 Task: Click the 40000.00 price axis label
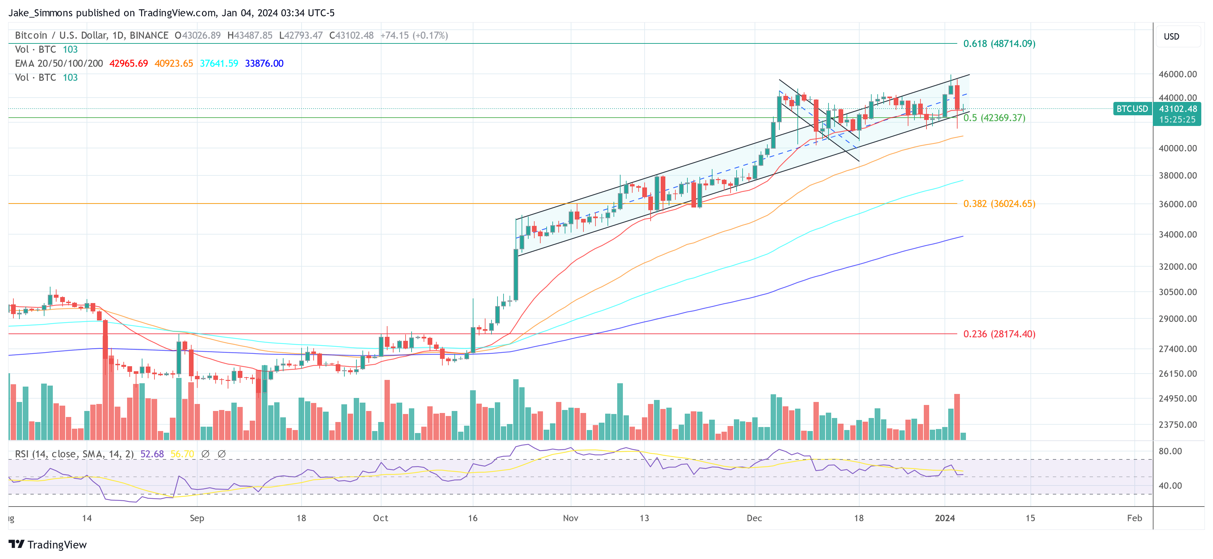click(1178, 148)
